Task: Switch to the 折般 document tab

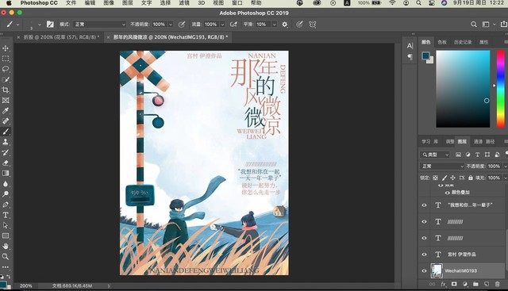Action: click(62, 37)
